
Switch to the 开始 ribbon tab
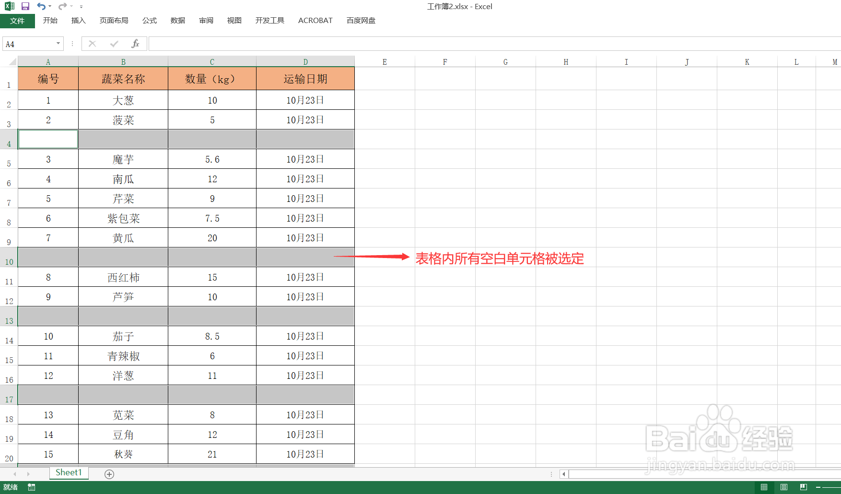point(50,21)
